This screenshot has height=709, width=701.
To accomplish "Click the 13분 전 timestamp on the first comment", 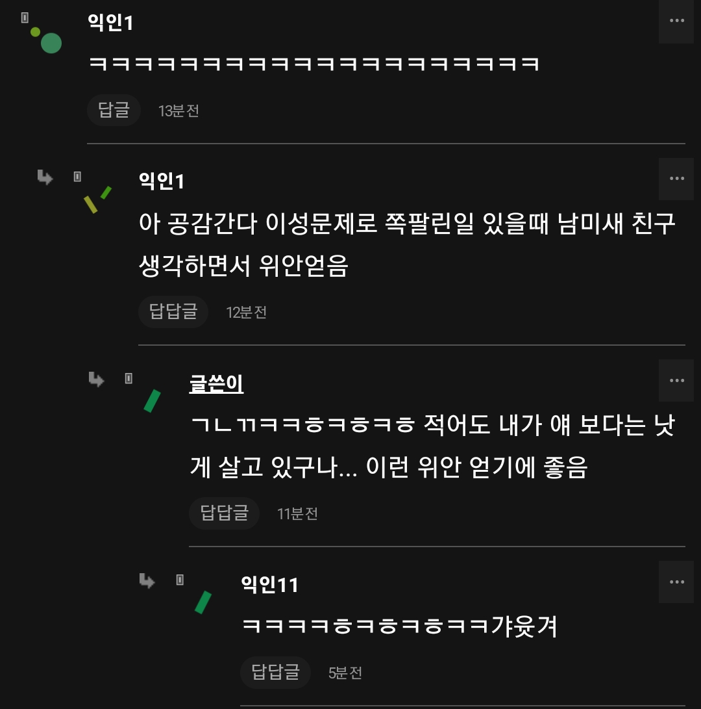I will pos(178,110).
